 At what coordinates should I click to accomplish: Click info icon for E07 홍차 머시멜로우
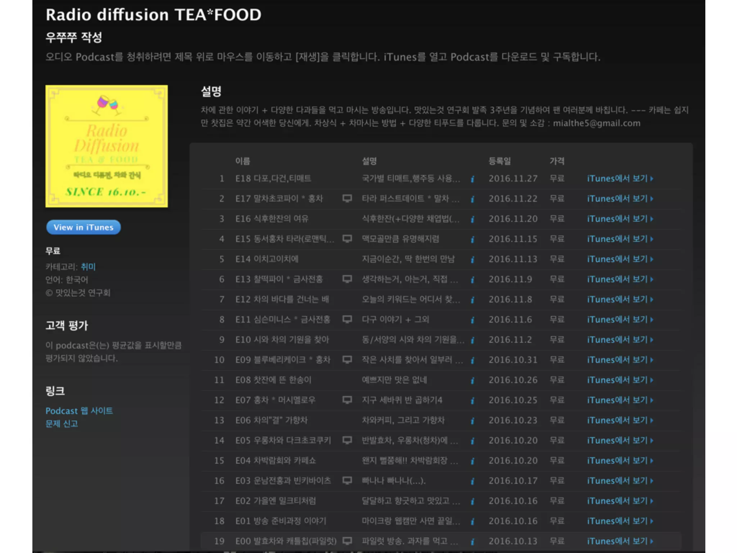pyautogui.click(x=473, y=401)
